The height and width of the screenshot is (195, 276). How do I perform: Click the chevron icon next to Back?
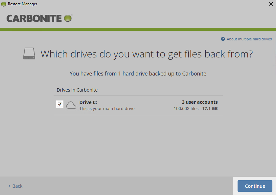(9, 186)
